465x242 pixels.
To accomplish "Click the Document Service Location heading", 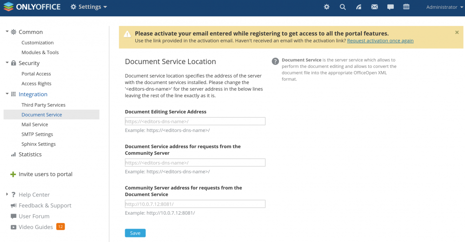I will click(x=171, y=62).
